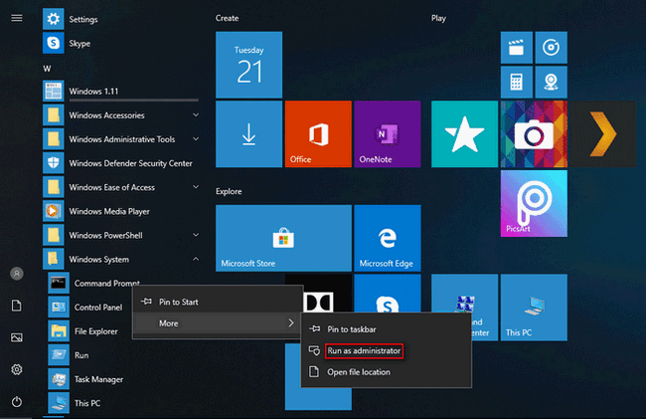
Task: Launch the Office tile
Action: 318,134
